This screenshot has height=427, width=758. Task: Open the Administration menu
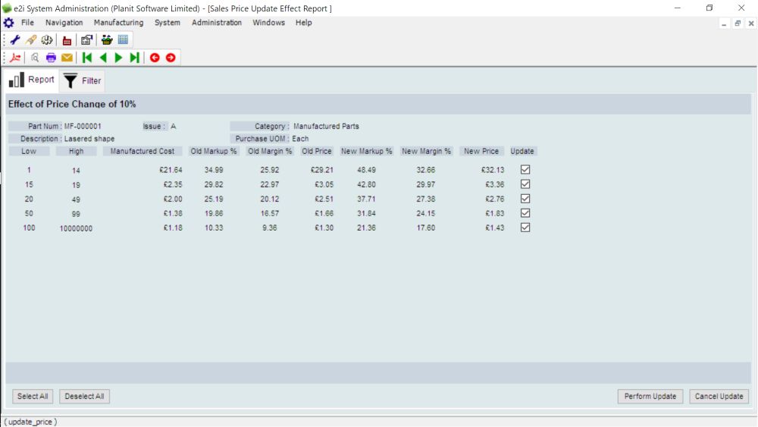(x=217, y=23)
